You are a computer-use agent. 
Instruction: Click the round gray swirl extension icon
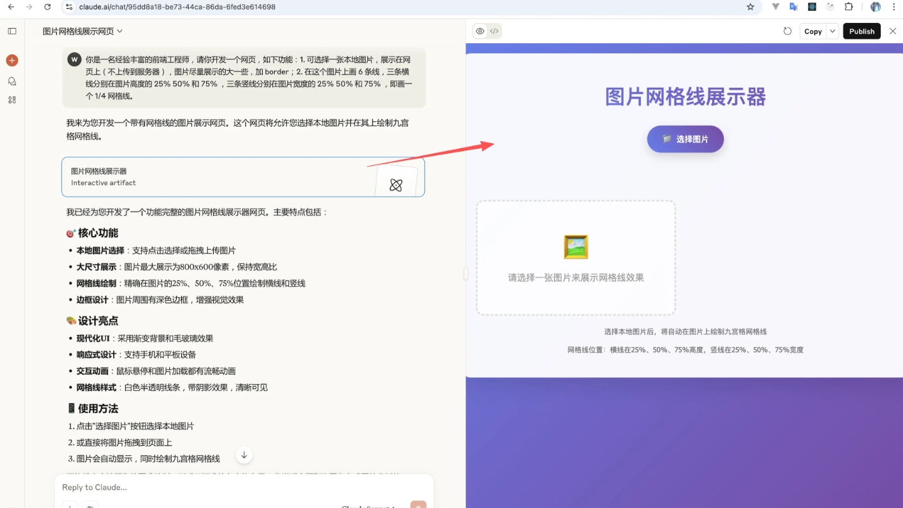[830, 7]
